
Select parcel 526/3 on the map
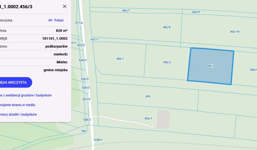coord(86,87)
